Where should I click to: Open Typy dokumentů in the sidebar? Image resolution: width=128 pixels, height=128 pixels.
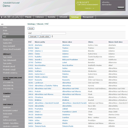click(x=13, y=60)
